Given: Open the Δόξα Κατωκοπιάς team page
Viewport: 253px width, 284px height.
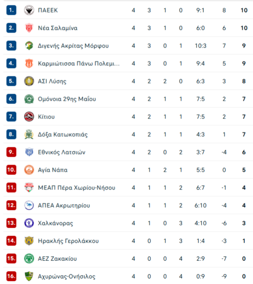Looking at the screenshot, I should click(x=63, y=134).
